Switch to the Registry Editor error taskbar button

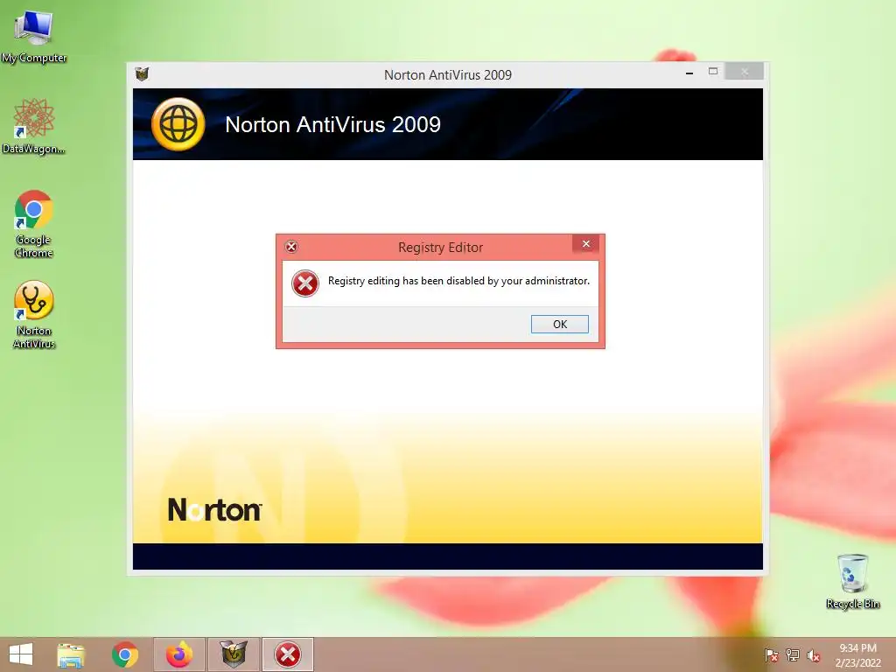click(287, 654)
